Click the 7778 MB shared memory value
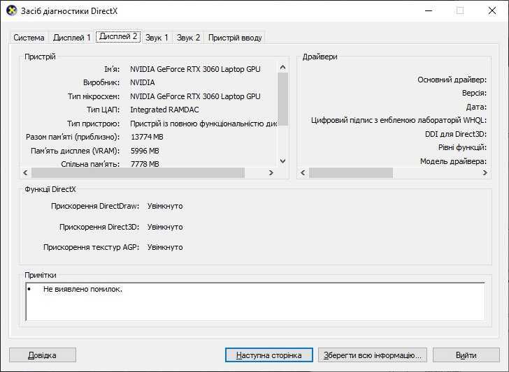Viewport: 509px width, 372px height. (145, 164)
